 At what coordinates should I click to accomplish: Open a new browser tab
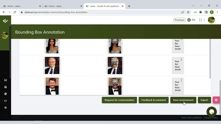pyautogui.click(x=129, y=6)
